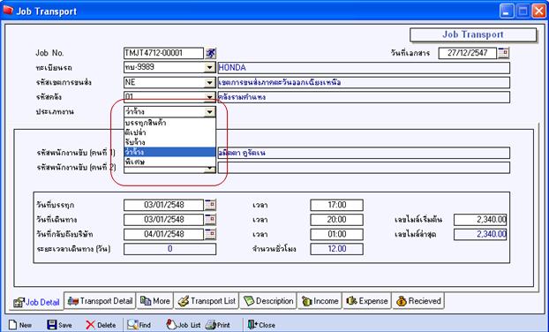Click the HONDA vehicle description field
Image resolution: width=549 pixels, height=332 pixels.
[x=364, y=68]
